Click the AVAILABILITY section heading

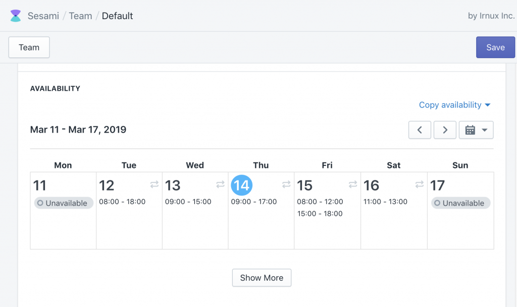click(x=55, y=89)
